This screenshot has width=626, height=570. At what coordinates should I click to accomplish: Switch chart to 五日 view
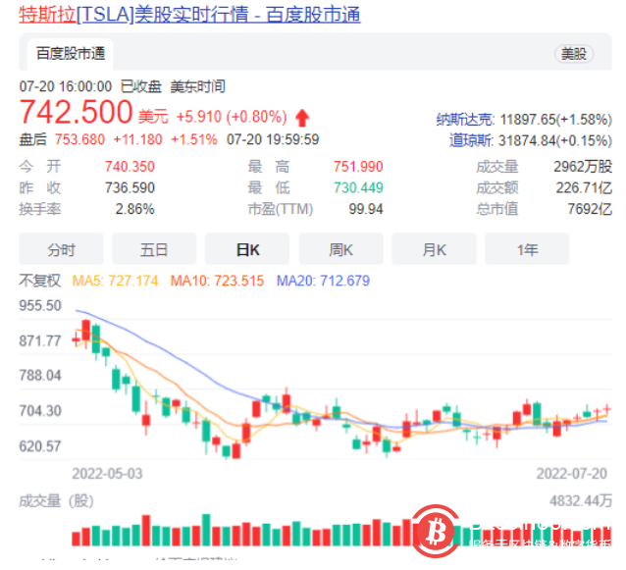coord(154,249)
